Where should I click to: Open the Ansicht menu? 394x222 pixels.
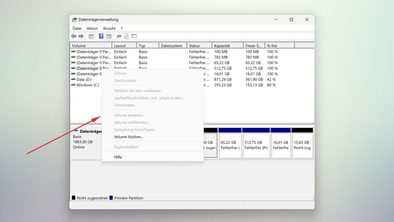[x=109, y=29]
